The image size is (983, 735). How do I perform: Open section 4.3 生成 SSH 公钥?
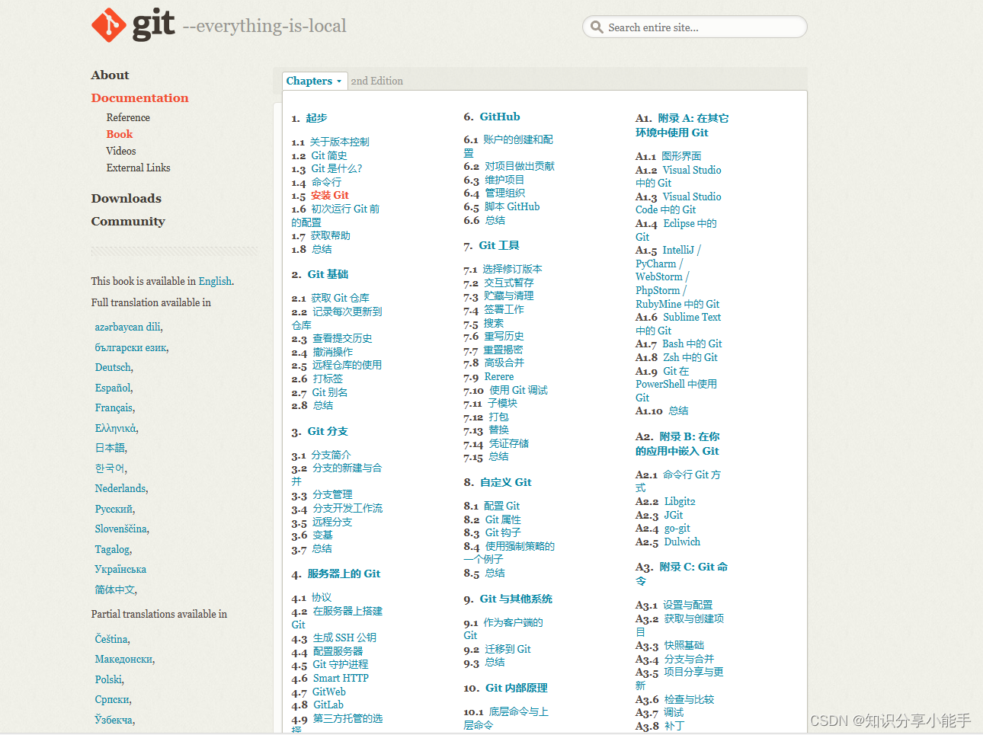[x=344, y=638]
